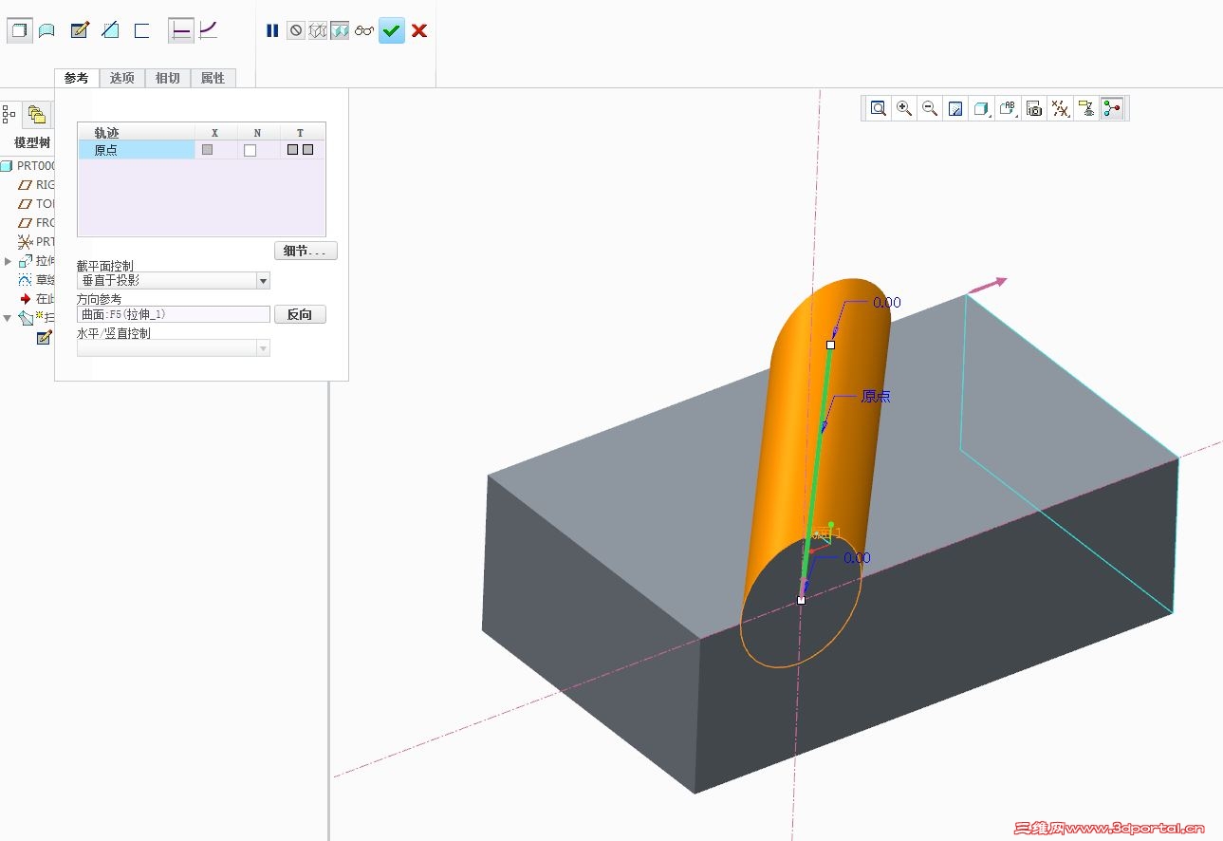The image size is (1223, 841).
Task: Toggle the spin center display icon
Action: point(1112,108)
